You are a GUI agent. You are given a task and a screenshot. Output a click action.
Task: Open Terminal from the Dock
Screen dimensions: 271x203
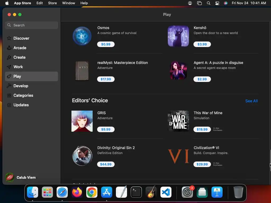[136, 192]
